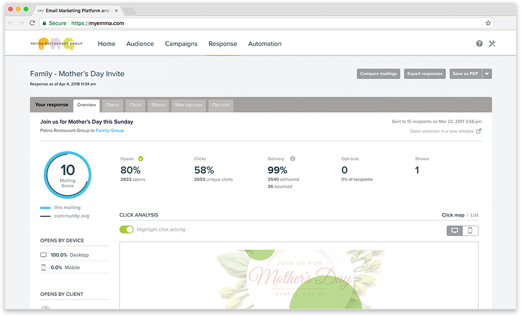Click the Save as PDF button

[466, 74]
